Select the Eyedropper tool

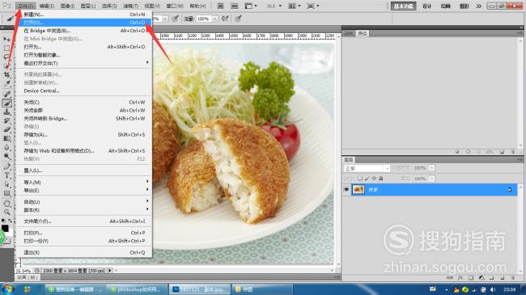pyautogui.click(x=6, y=83)
